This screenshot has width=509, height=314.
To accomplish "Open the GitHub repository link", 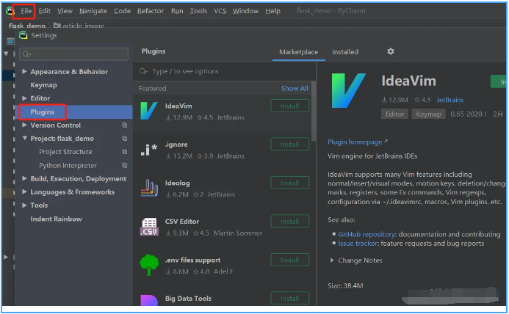I will [x=367, y=234].
